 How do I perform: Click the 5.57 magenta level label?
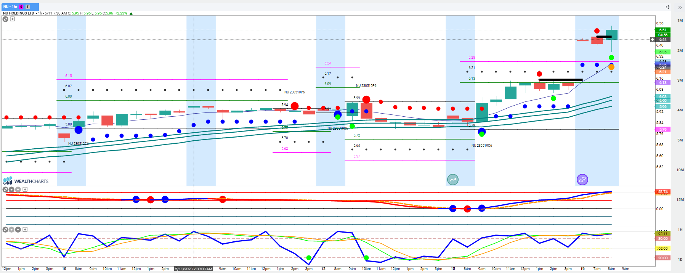(x=356, y=156)
